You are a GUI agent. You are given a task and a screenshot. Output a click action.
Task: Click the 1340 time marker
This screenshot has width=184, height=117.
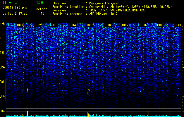pyautogui.click(x=178, y=25)
